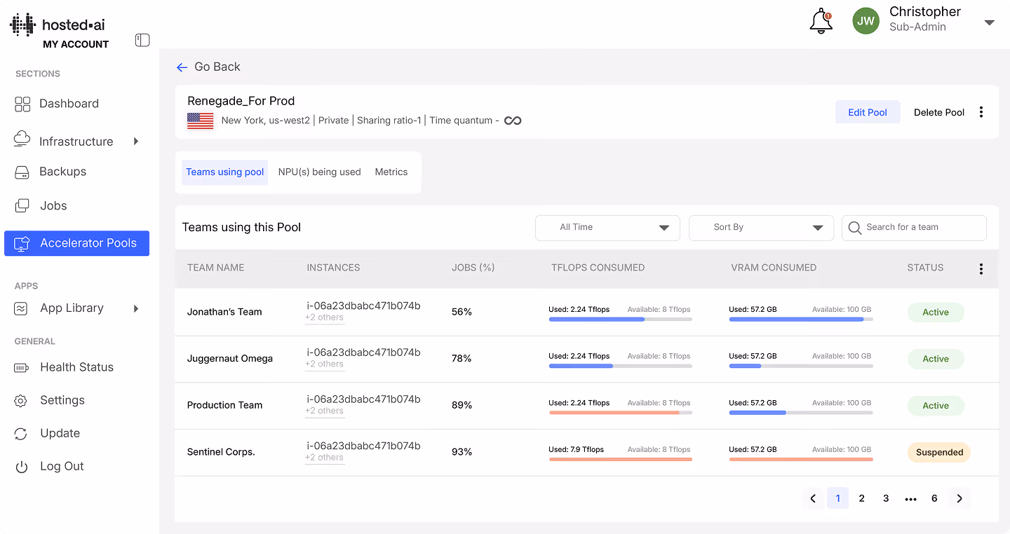Go to page 2
The image size is (1010, 534).
[x=862, y=498]
